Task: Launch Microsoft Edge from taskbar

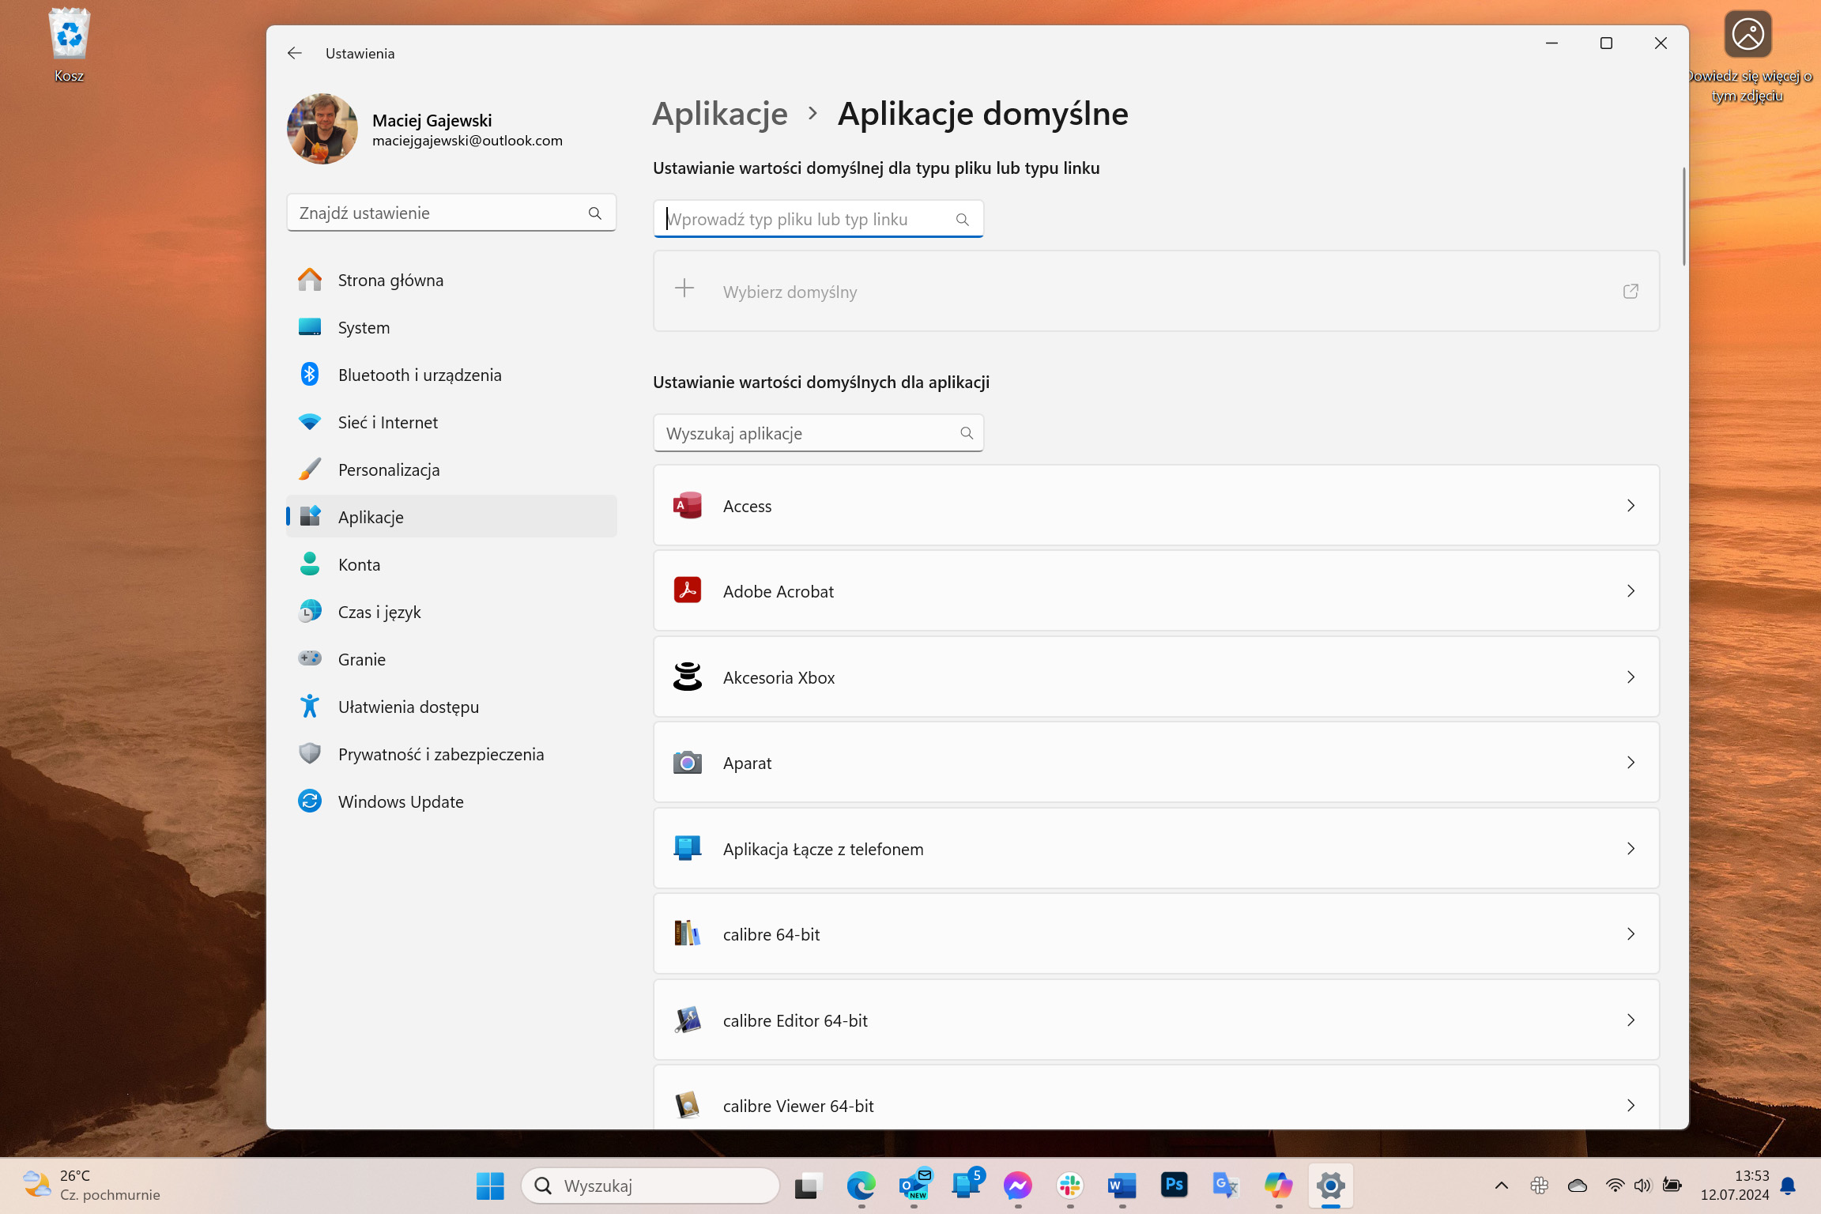Action: click(x=861, y=1186)
